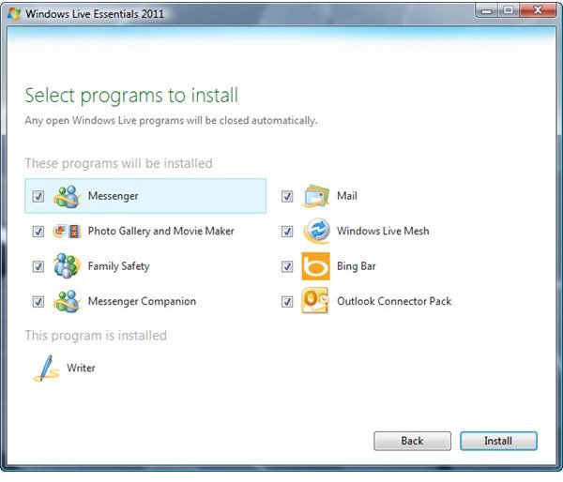This screenshot has height=482, width=563.
Task: Click the Mail envelope icon
Action: click(x=316, y=196)
